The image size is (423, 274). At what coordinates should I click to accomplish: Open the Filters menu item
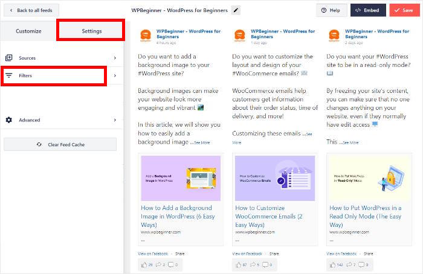click(62, 75)
